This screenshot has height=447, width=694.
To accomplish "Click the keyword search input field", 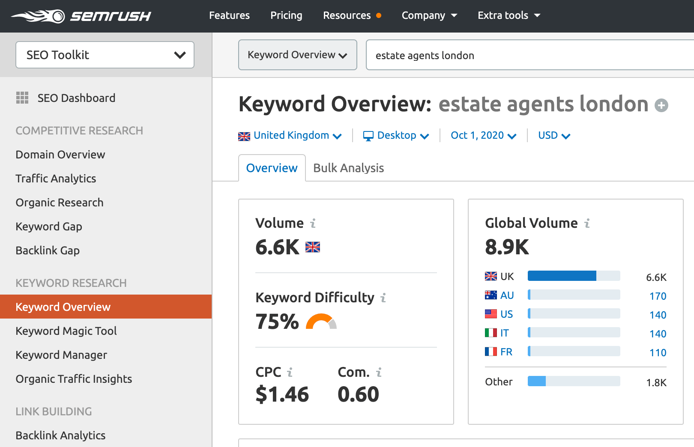I will [530, 55].
